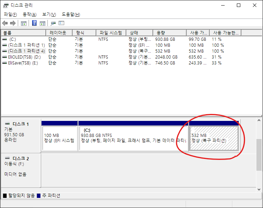Screen dimensions: 263x208
Task: Select the 디스크 1 931.50 GB header panel
Action: tap(21, 136)
